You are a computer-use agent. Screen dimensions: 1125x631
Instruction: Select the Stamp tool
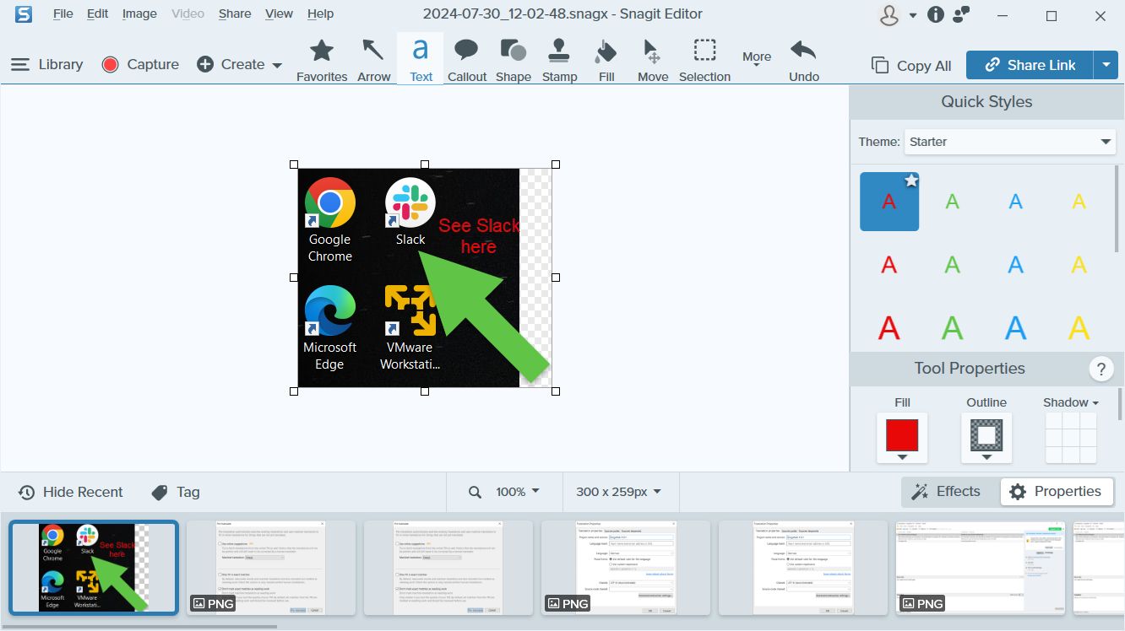point(559,60)
